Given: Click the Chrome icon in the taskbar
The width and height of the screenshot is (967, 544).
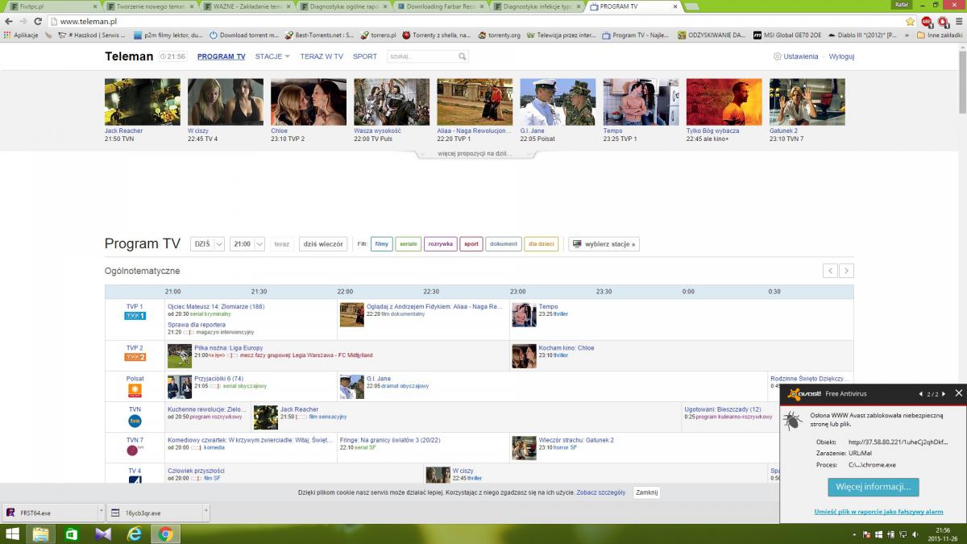Looking at the screenshot, I should point(165,534).
